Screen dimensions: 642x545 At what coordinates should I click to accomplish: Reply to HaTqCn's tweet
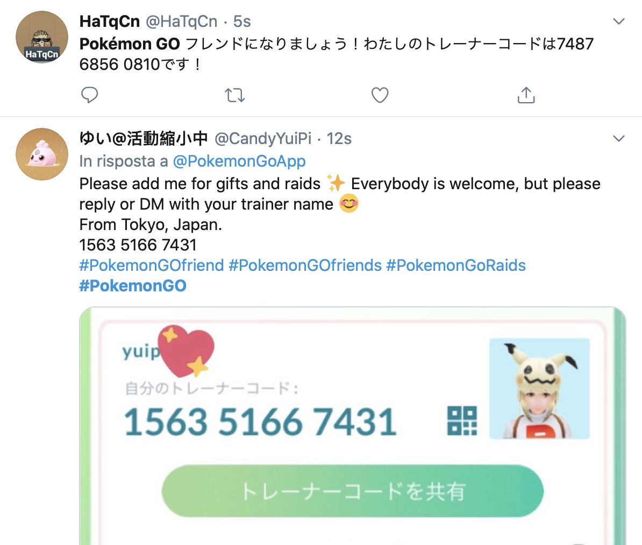(89, 95)
